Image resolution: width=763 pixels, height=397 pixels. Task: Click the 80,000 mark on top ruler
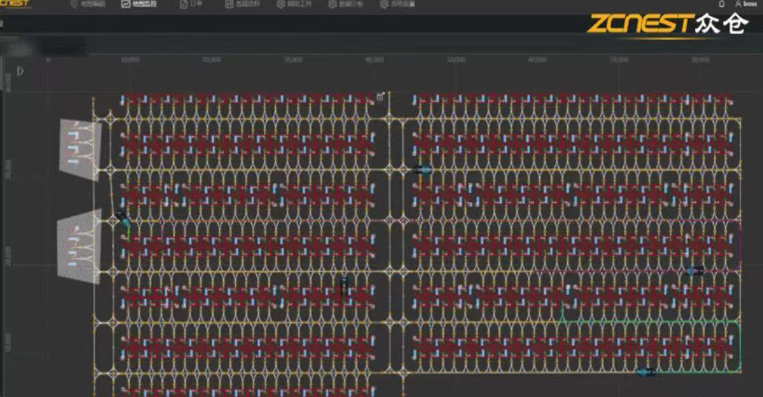point(701,60)
